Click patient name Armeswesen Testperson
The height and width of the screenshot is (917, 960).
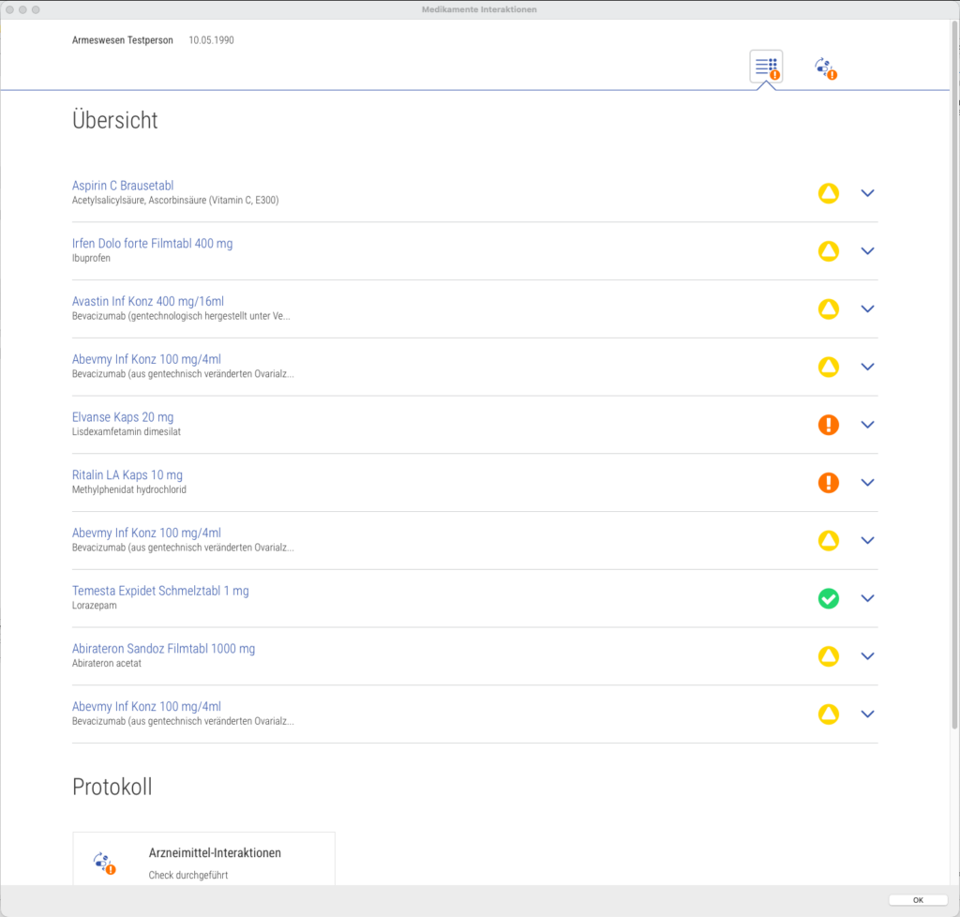coord(123,40)
